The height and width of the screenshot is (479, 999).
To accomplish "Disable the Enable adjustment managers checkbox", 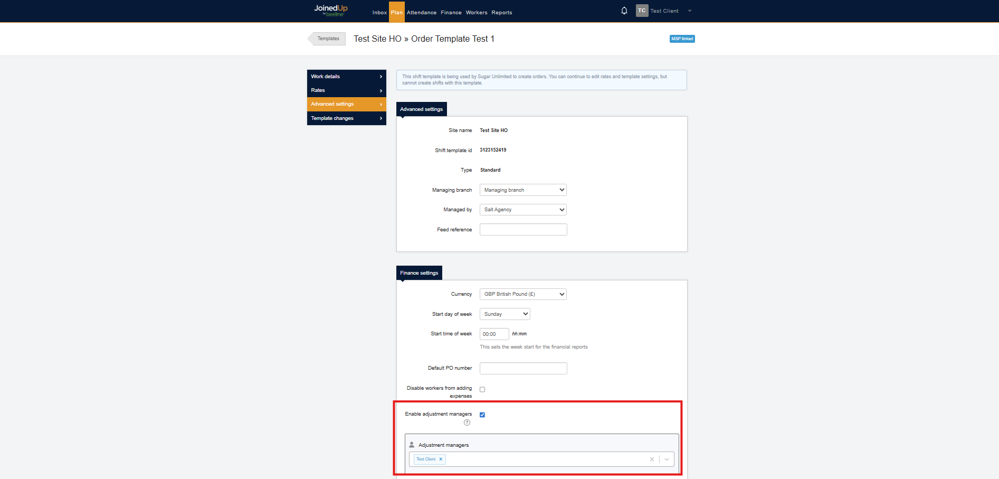I will [x=482, y=415].
